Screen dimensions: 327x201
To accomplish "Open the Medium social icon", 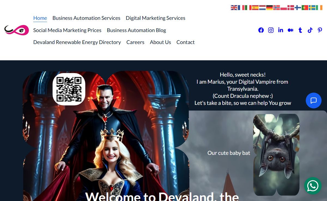I will pos(290,30).
